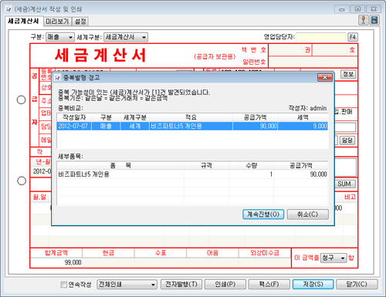386x297 pixels.
Task: Click the 전자발행(T) button
Action: tap(181, 284)
